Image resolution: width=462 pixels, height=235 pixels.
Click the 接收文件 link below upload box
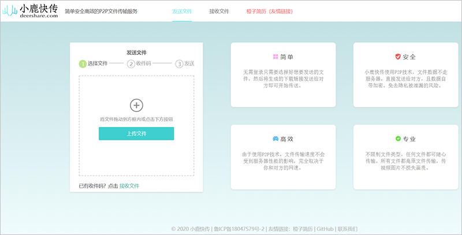point(129,186)
